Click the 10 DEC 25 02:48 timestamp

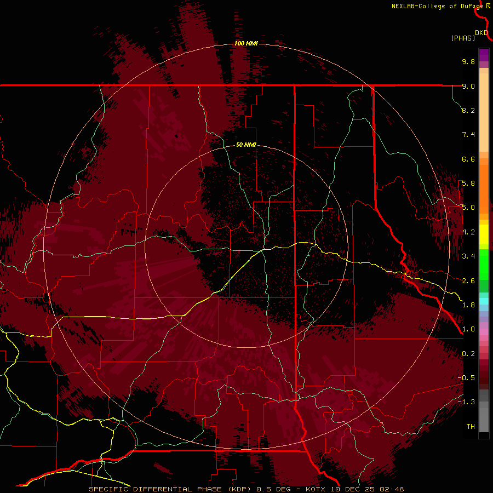click(x=367, y=489)
